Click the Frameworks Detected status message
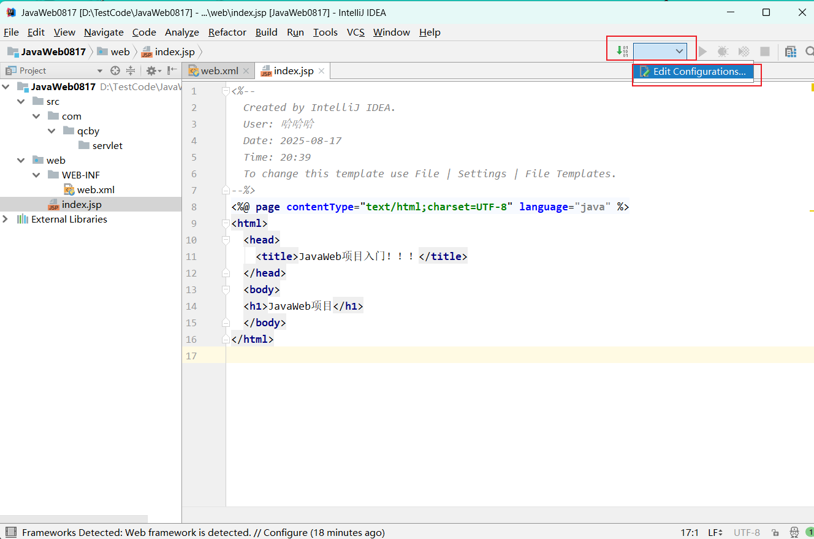 [x=203, y=532]
